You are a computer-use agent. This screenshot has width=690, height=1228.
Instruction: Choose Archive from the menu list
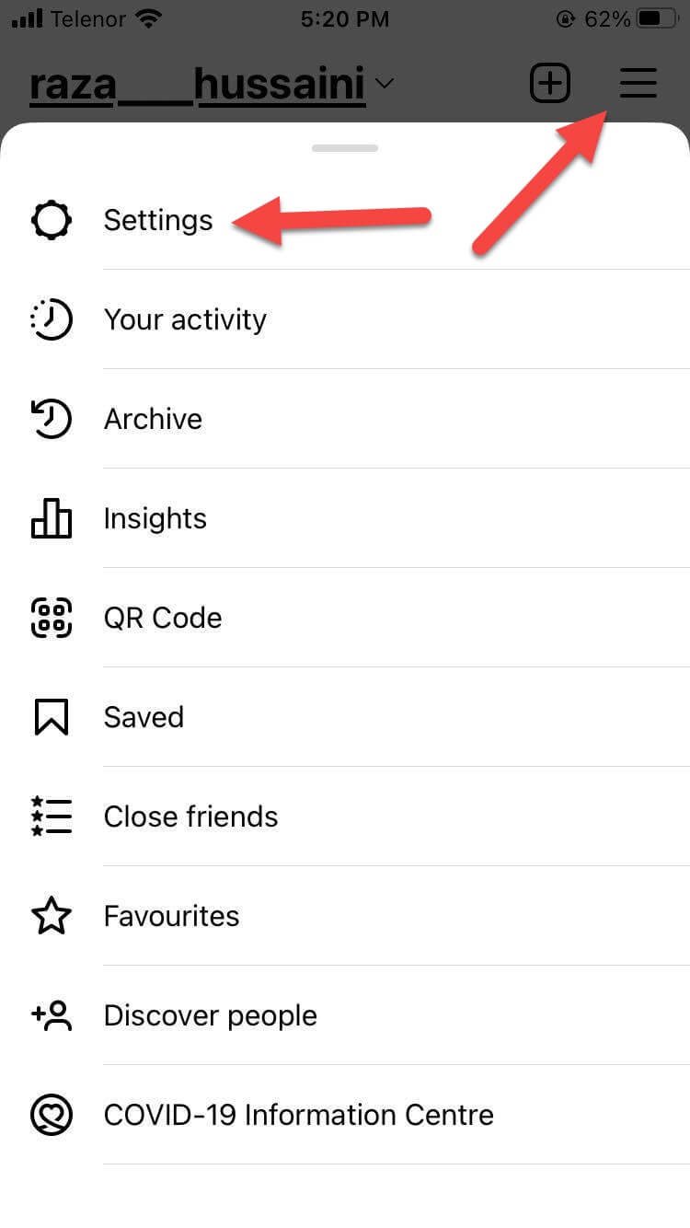pyautogui.click(x=153, y=419)
